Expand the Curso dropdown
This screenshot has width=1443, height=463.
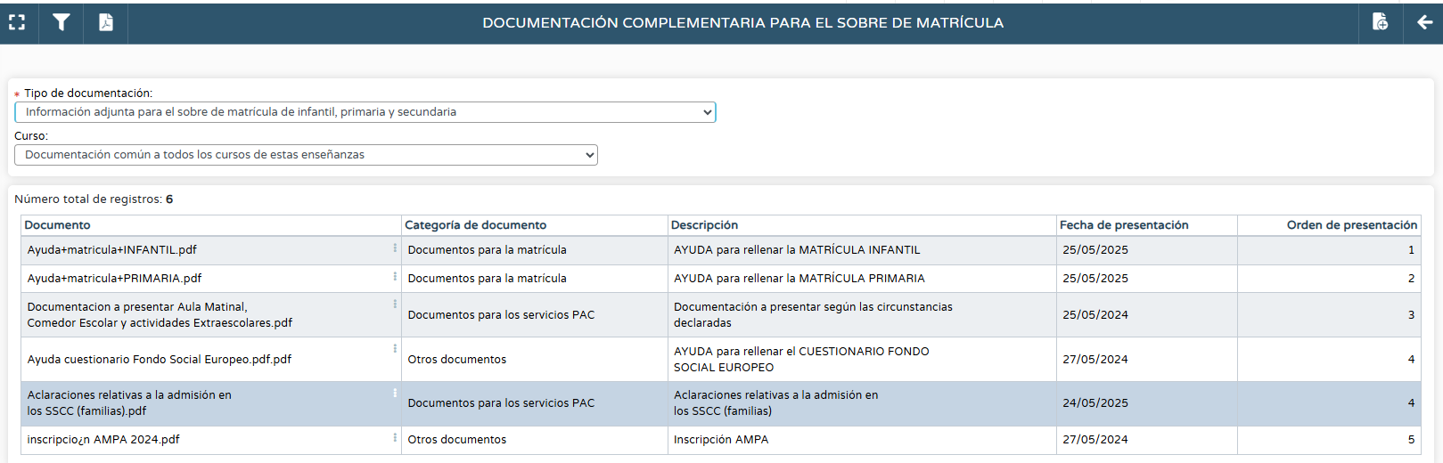pos(306,155)
